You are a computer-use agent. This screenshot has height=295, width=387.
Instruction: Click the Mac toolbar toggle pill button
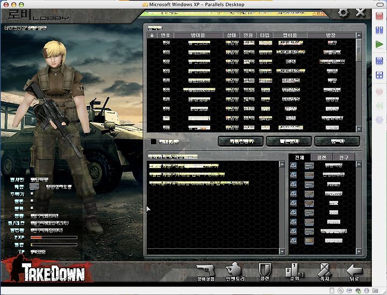pos(379,4)
